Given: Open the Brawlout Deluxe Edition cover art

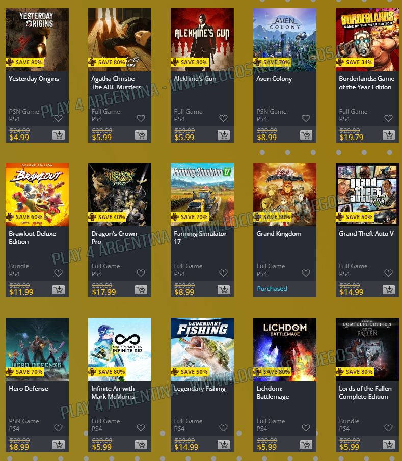Looking at the screenshot, I should 37,195.
